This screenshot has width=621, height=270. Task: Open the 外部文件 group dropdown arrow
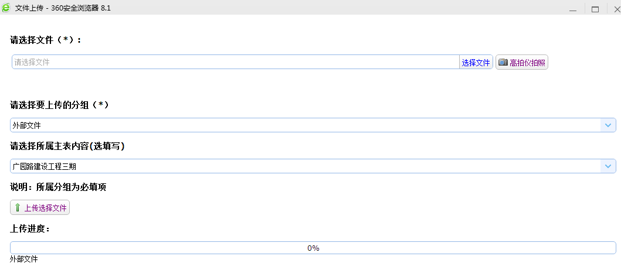coord(608,125)
